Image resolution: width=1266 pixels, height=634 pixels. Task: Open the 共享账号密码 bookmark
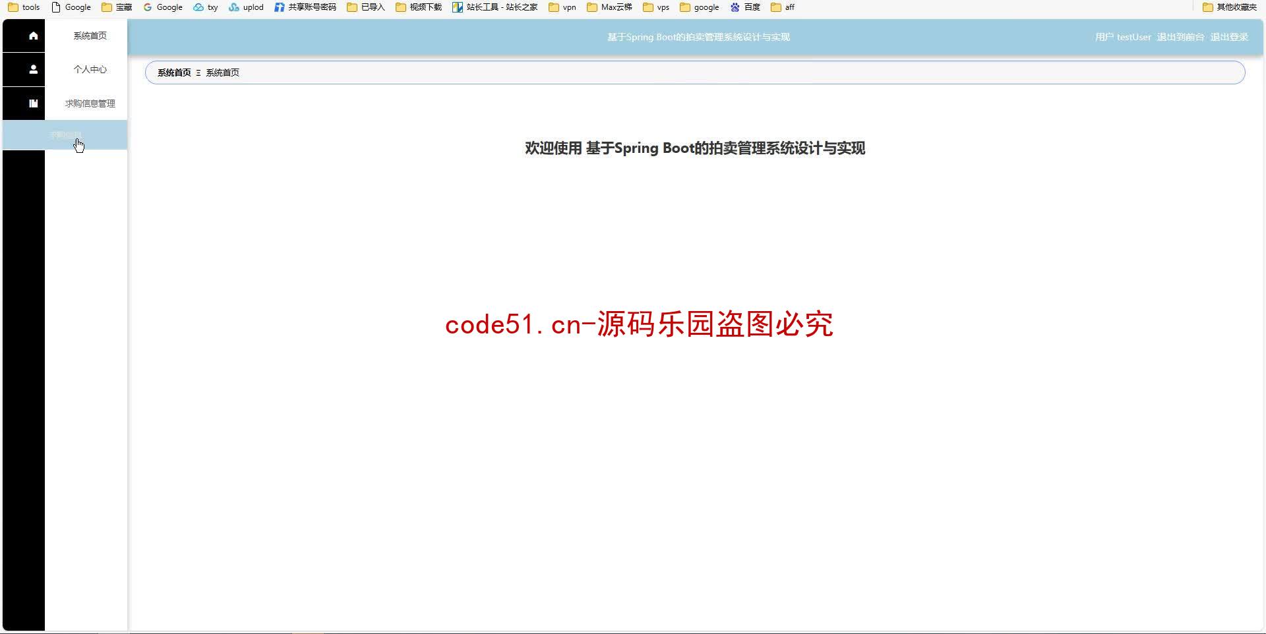[305, 7]
